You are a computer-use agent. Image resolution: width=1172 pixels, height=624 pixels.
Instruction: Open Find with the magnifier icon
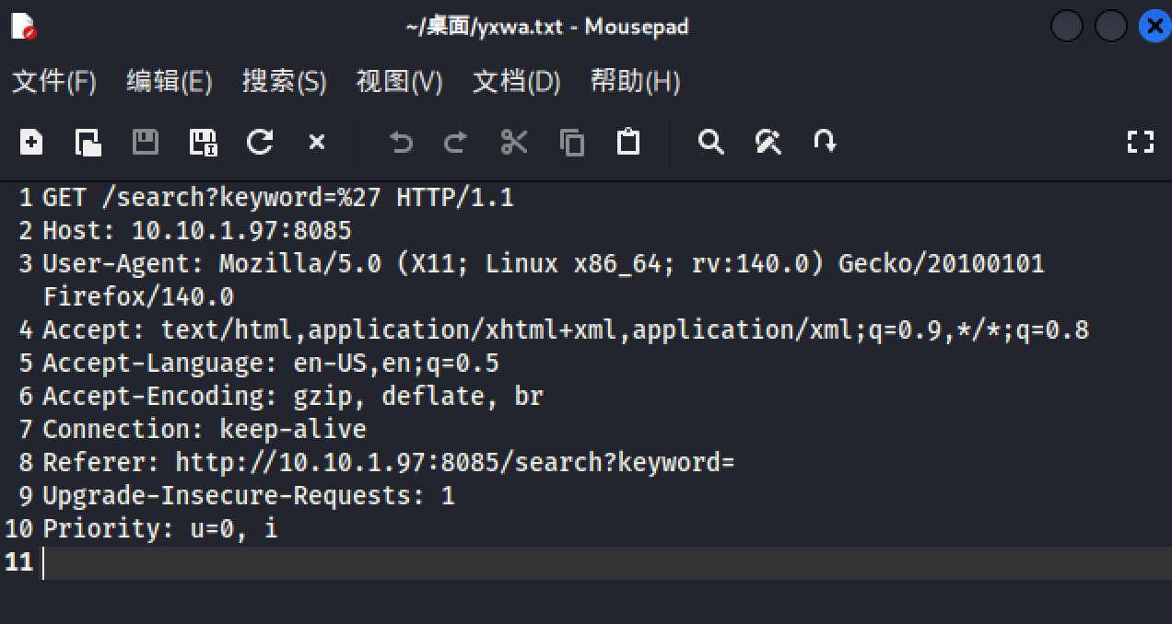710,142
